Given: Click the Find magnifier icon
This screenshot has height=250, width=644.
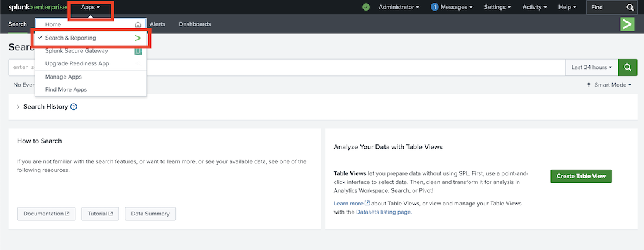Looking at the screenshot, I should 630,7.
